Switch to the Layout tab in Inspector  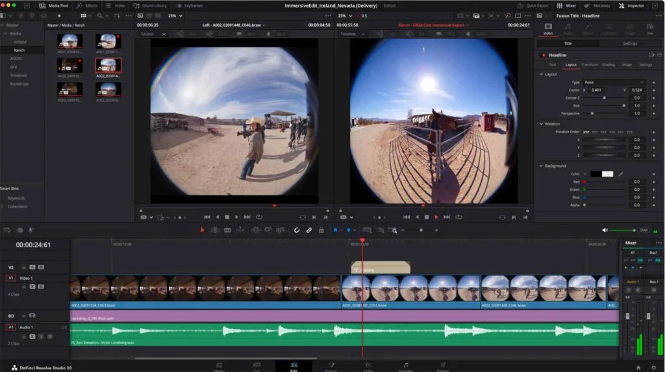coord(571,65)
